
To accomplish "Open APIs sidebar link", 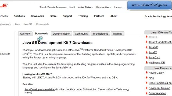I will (x=151, y=78).
